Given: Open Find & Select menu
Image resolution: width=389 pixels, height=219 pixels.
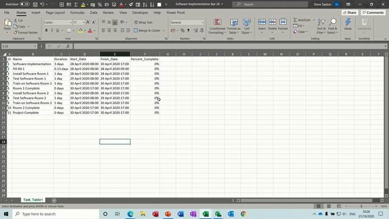Looking at the screenshot, I should coord(332,26).
